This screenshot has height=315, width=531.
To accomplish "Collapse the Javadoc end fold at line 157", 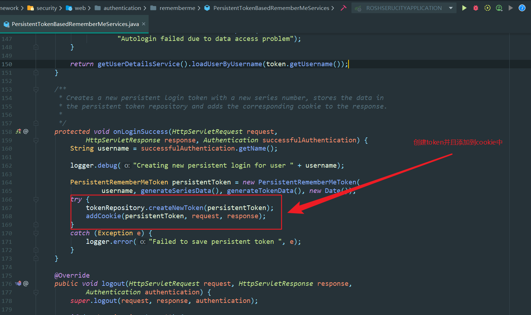I will point(36,123).
